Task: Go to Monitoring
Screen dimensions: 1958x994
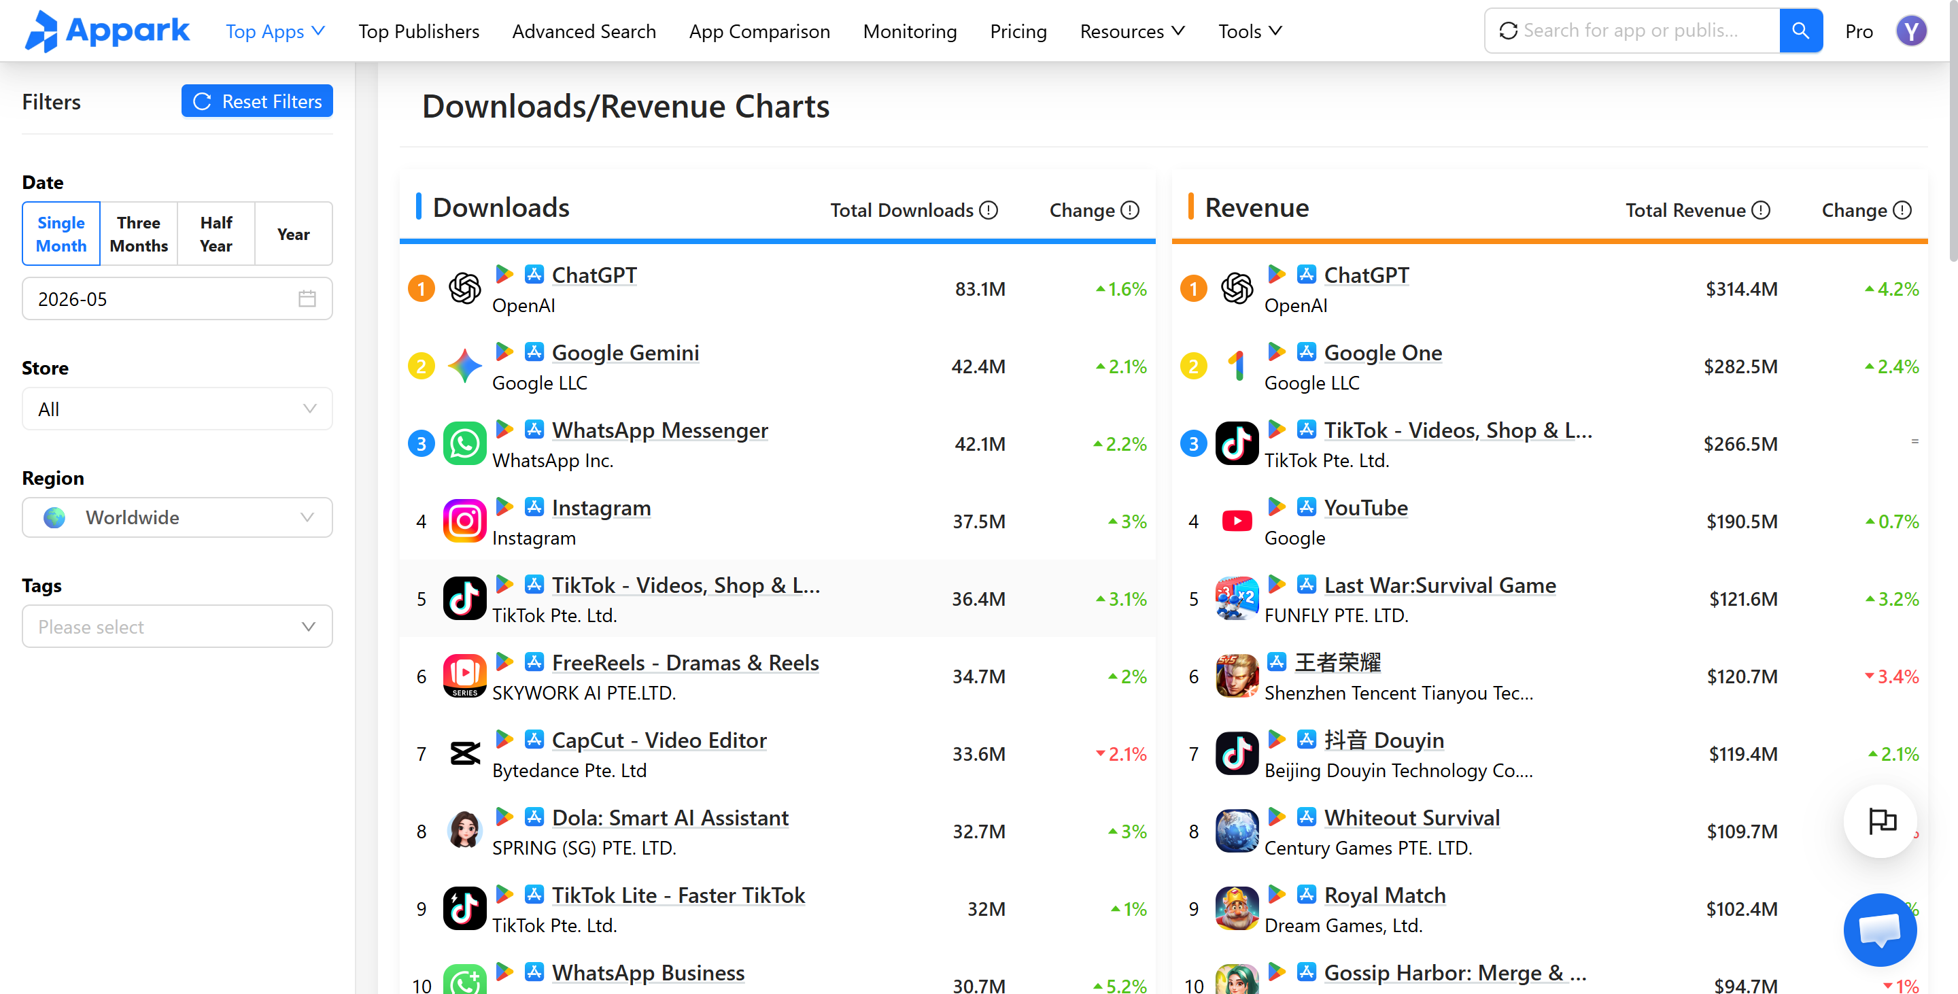Action: pos(910,31)
